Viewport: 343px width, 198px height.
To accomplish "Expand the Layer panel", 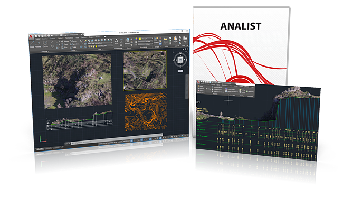I will coord(100,49).
